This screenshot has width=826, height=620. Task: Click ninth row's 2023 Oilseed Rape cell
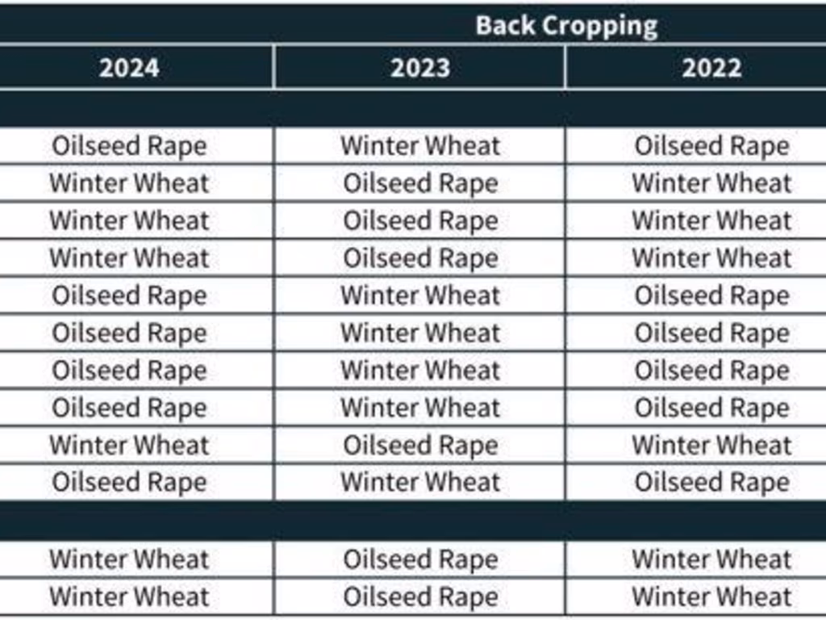pos(419,445)
